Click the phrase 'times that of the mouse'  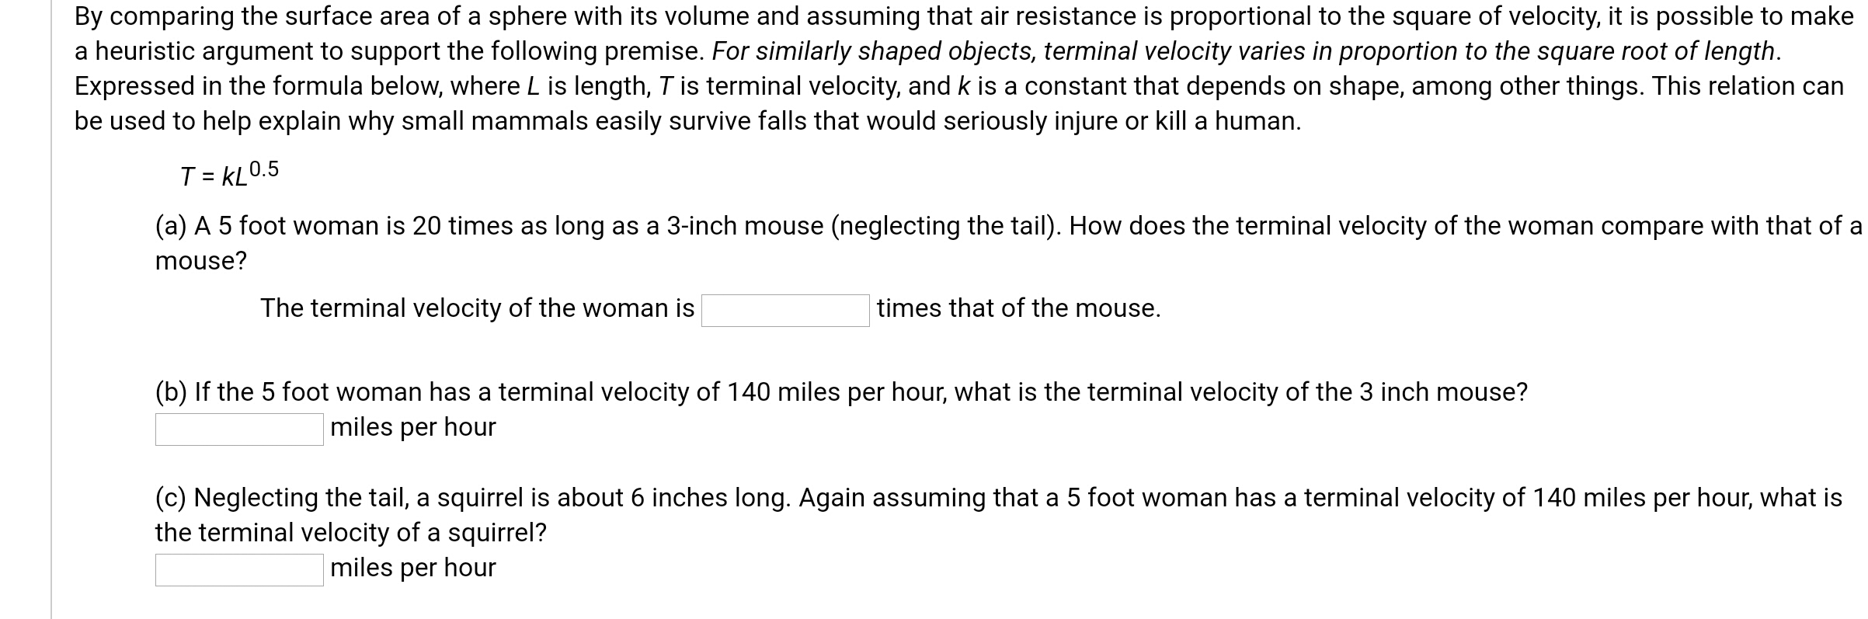[1018, 308]
